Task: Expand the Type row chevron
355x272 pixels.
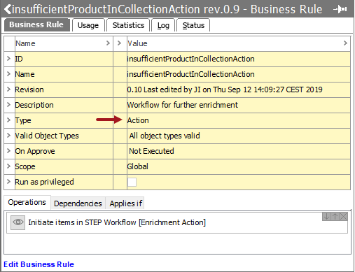Action: coord(8,120)
